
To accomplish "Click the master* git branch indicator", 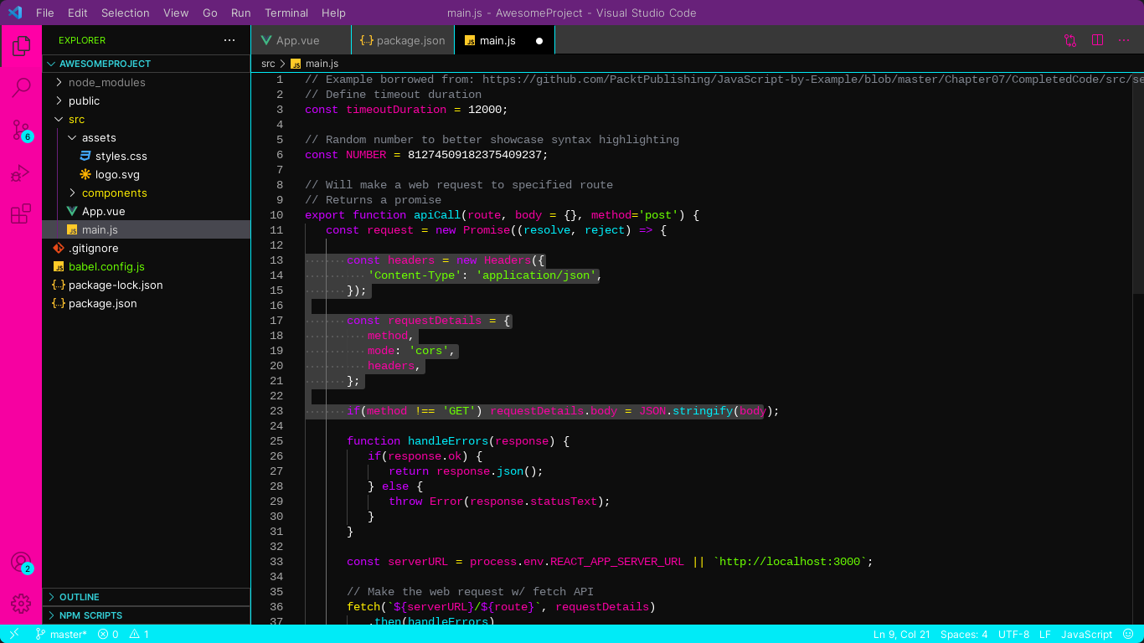I will pos(61,635).
